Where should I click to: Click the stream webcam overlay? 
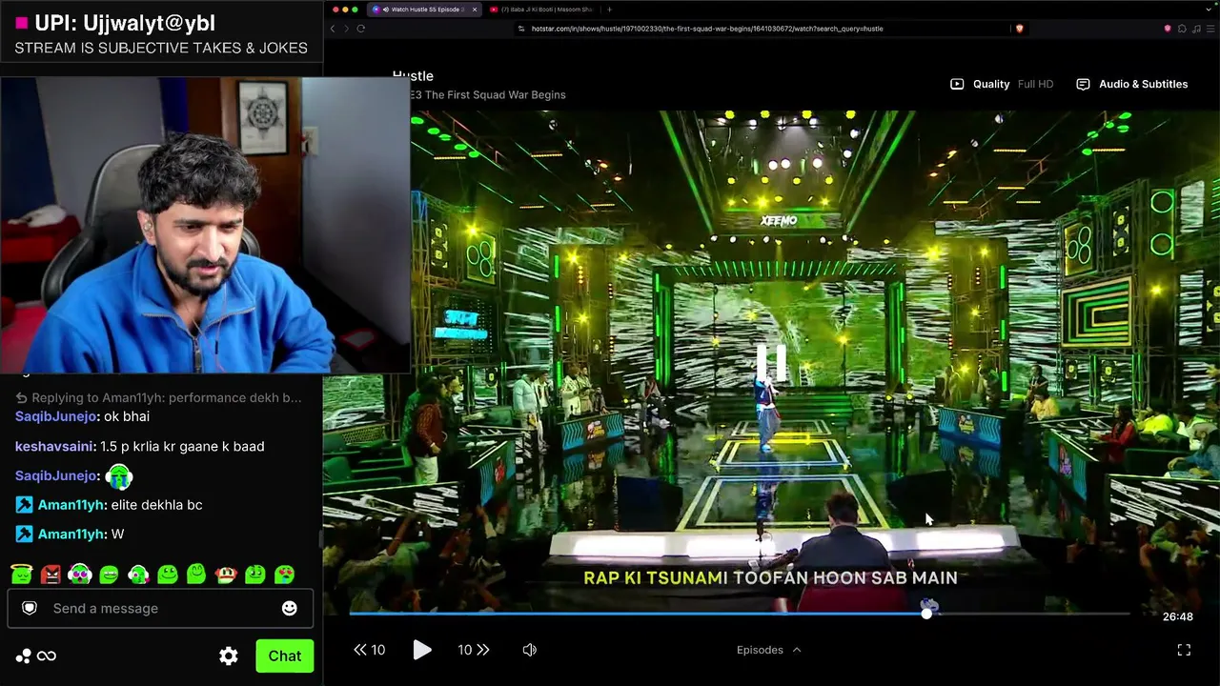coord(205,225)
